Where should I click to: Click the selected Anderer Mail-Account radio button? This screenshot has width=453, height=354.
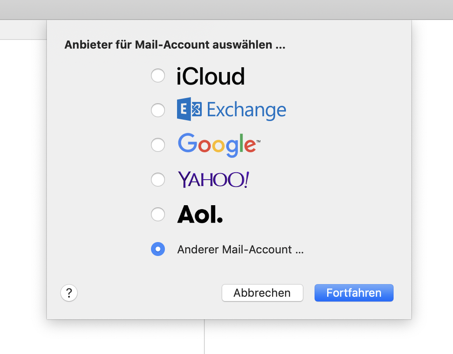point(158,249)
